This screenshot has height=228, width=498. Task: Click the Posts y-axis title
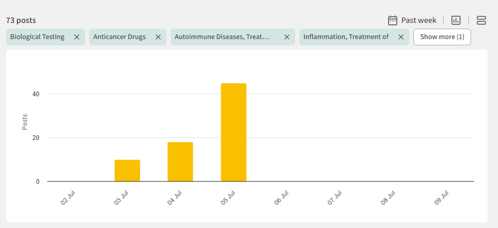click(x=25, y=122)
